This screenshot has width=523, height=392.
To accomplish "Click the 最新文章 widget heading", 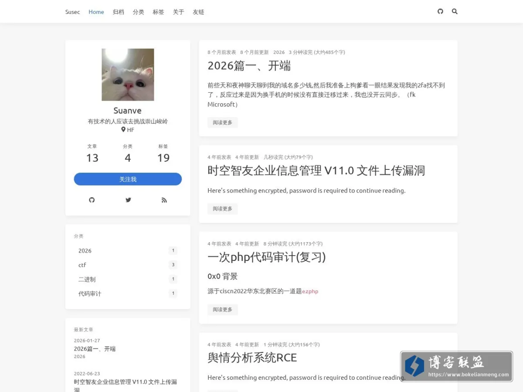I will [84, 330].
